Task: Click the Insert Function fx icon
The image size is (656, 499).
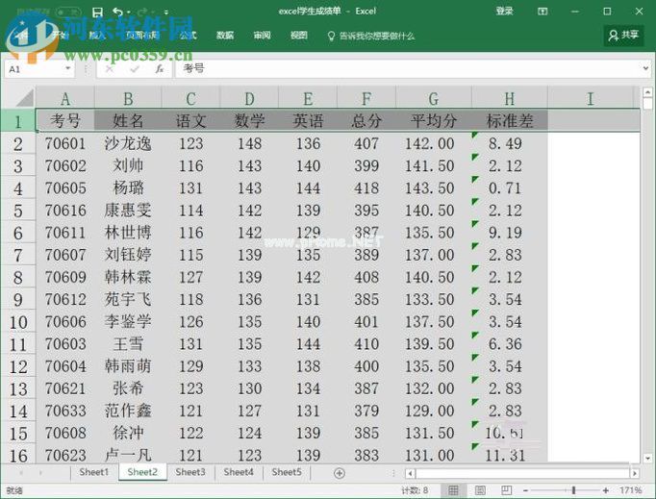Action: 160,69
